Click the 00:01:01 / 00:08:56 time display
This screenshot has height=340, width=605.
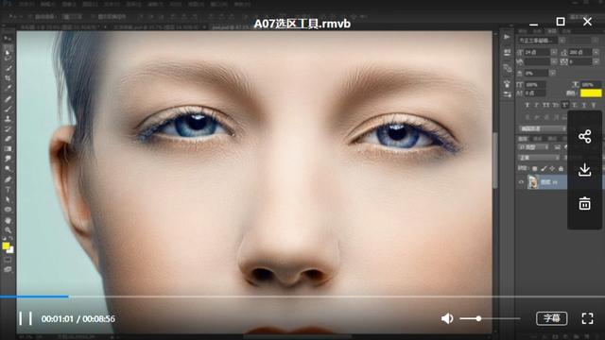[x=78, y=319]
